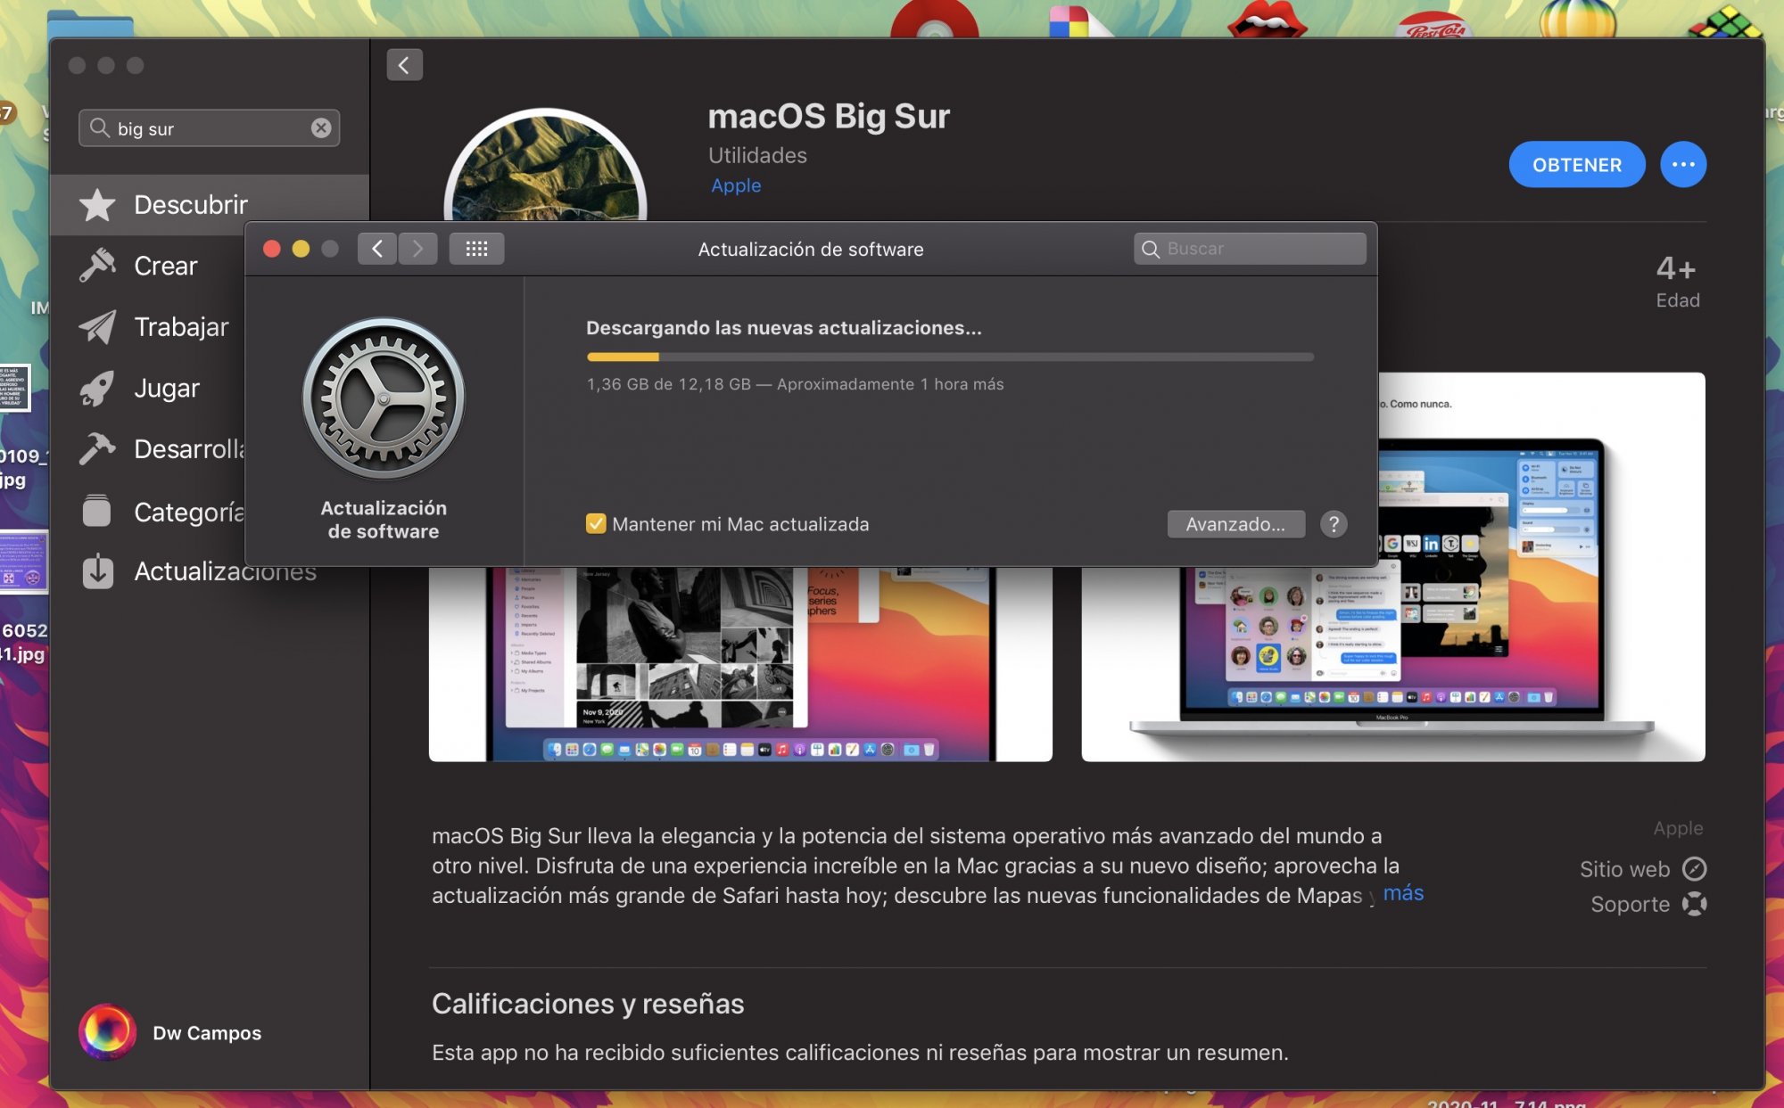Viewport: 1784px width, 1108px height.
Task: Click the Descubrir star icon in sidebar
Action: pos(97,205)
